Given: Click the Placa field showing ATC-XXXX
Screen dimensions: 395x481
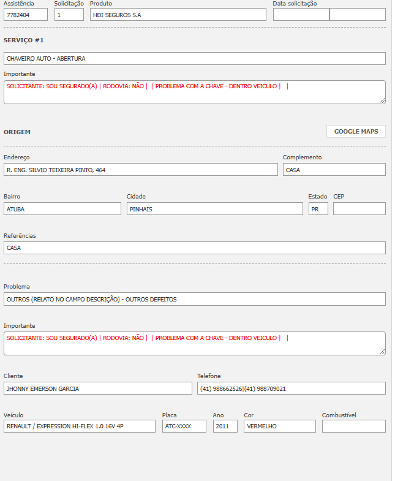Looking at the screenshot, I should (184, 426).
